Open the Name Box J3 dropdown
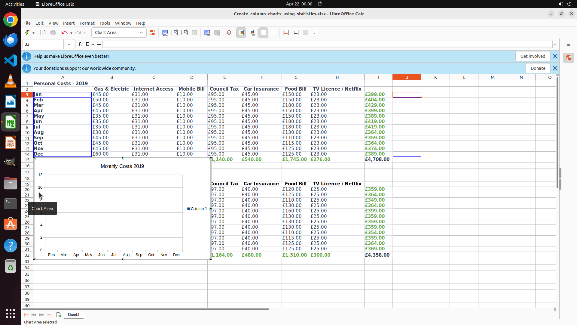The height and width of the screenshot is (325, 577). pyautogui.click(x=69, y=44)
